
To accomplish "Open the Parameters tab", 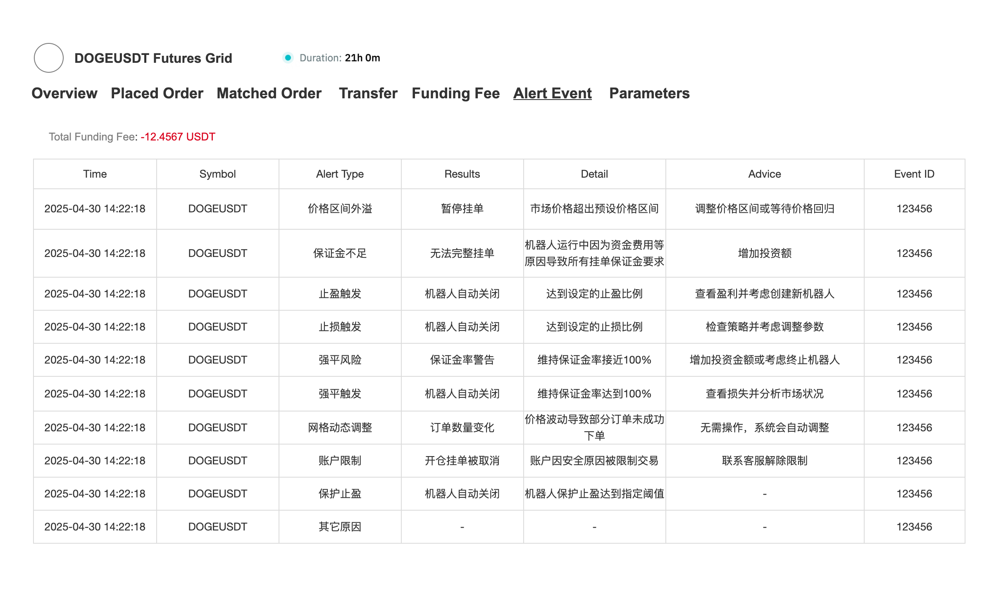I will coord(649,93).
